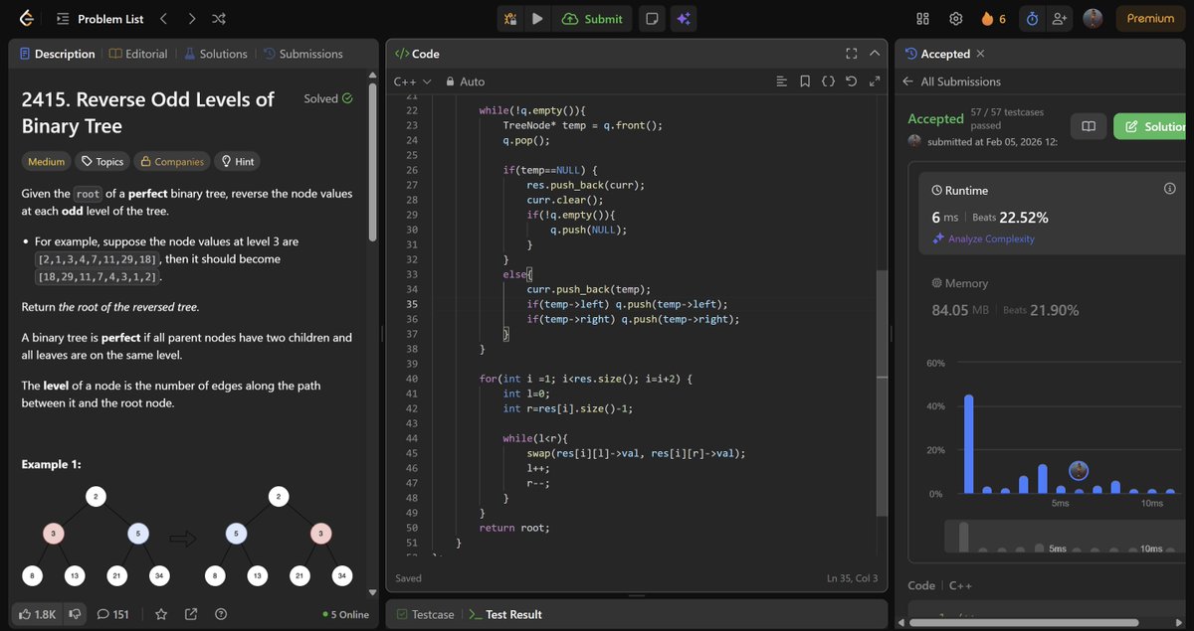Open settings gear icon
The image size is (1194, 631).
click(955, 19)
